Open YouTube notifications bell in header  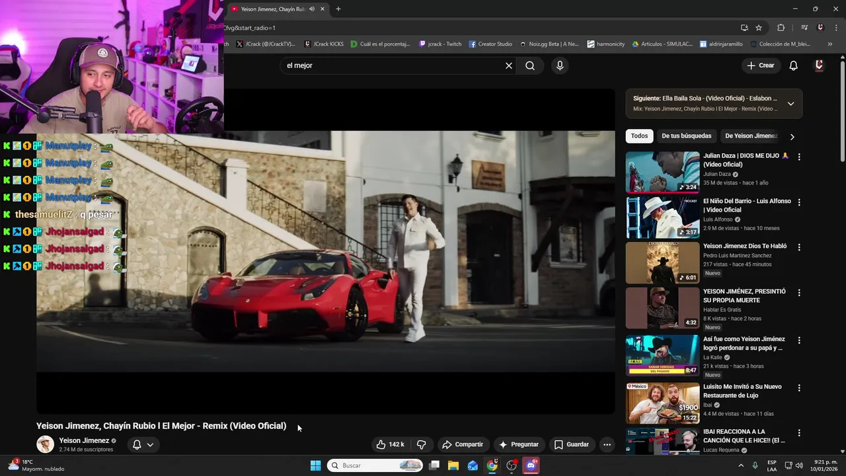(794, 65)
